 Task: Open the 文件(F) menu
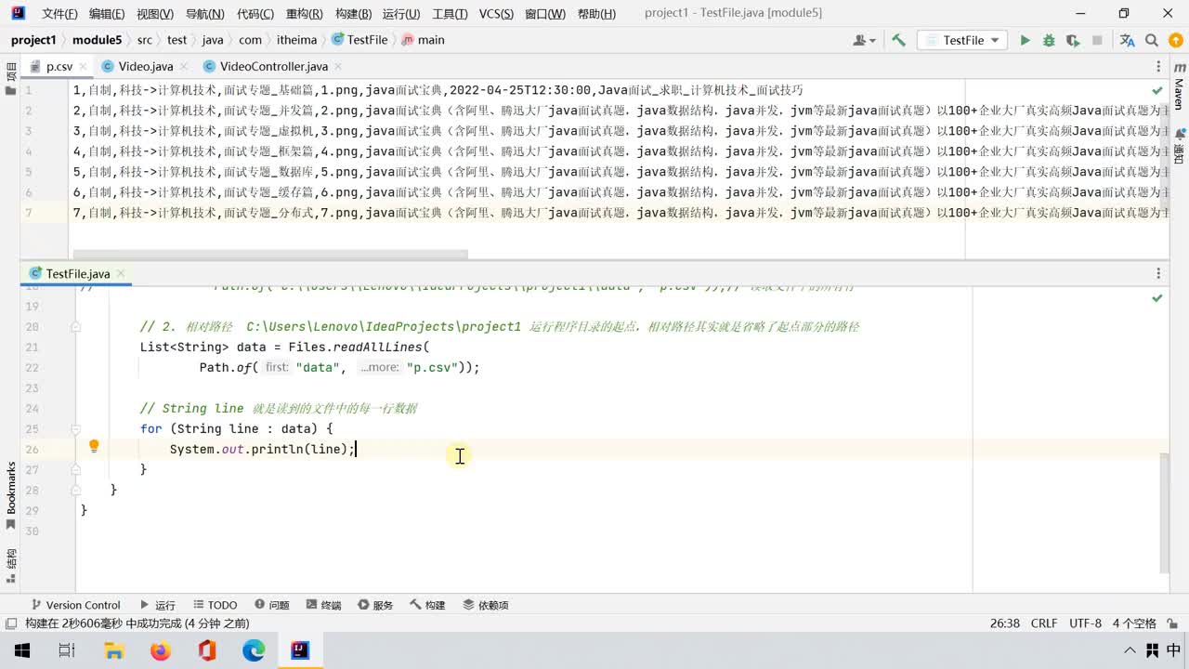point(59,14)
